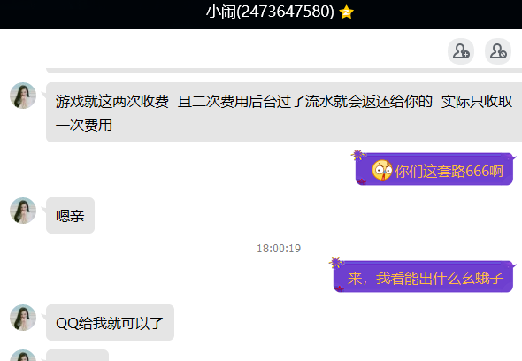Click the block user icon
Screen dimensions: 522x361
(498, 51)
